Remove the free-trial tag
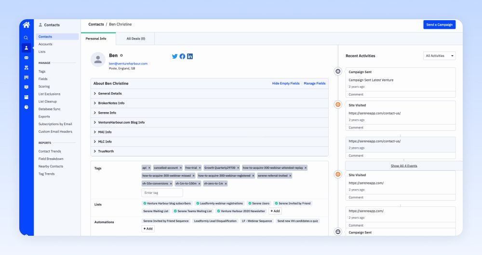482x255 pixels. [200, 168]
